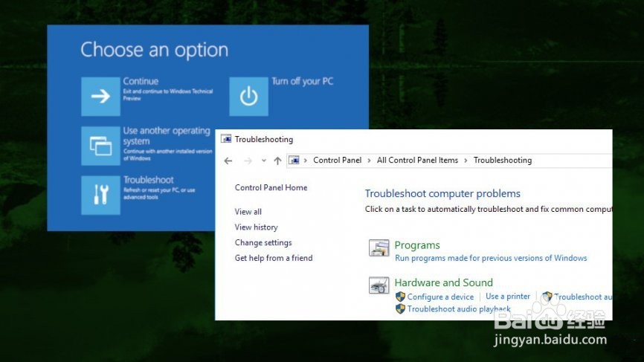
Task: Click Configure a device link
Action: coord(440,297)
